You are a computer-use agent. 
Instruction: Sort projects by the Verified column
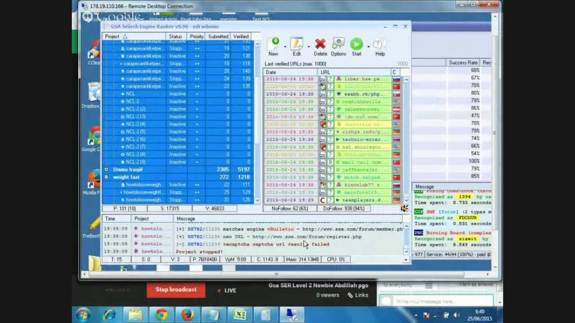[241, 36]
